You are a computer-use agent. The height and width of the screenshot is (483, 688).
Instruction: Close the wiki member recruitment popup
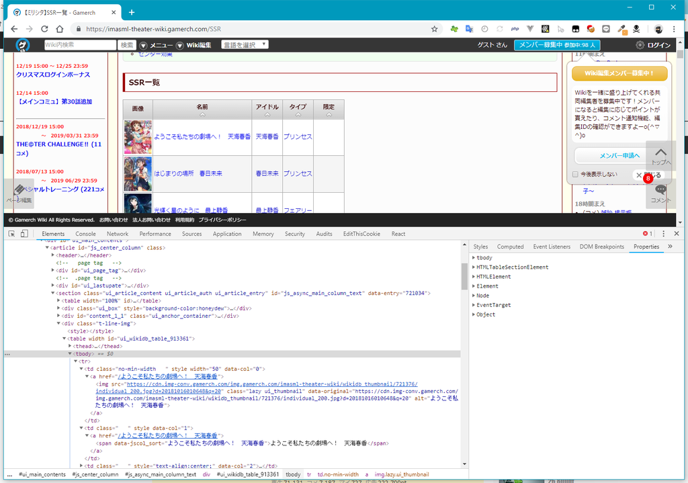click(x=648, y=175)
